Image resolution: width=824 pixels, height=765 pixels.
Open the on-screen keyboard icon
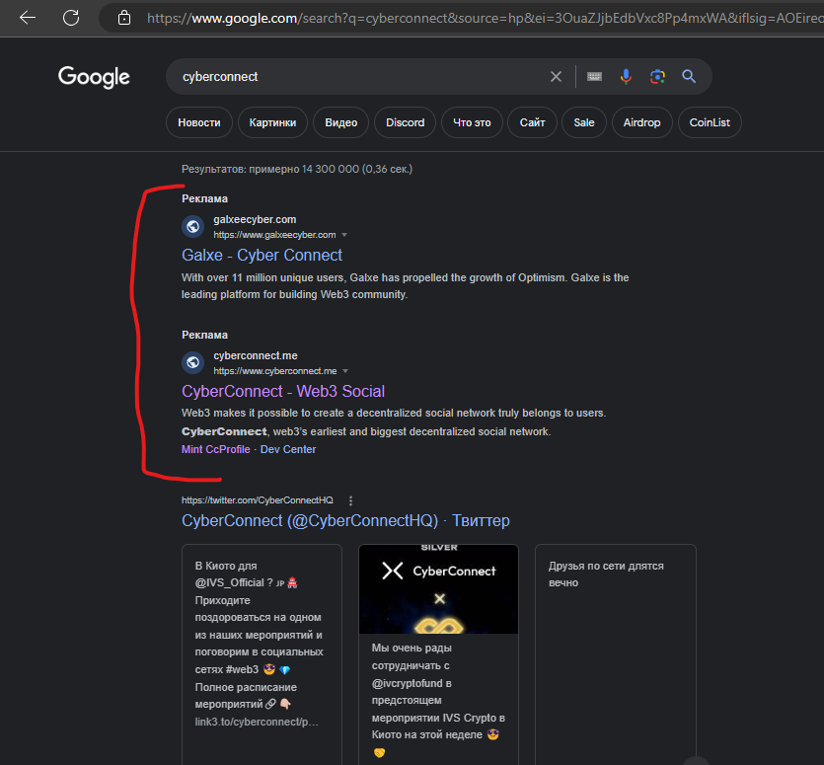(x=593, y=76)
